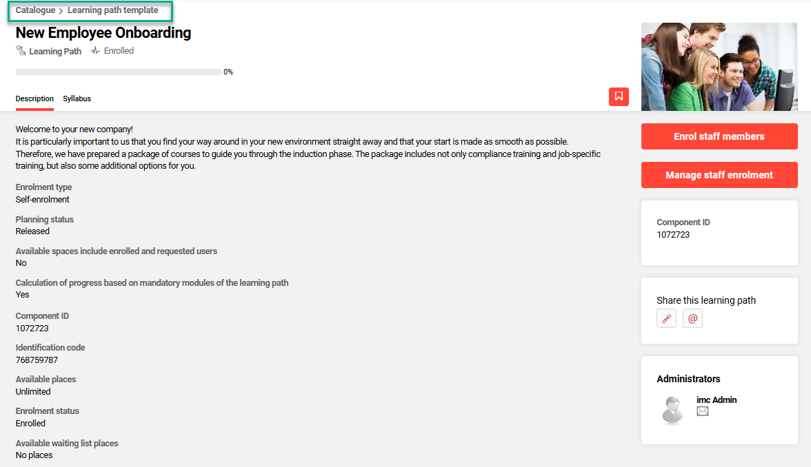
Task: Open Learning path template breadcrumb
Action: click(113, 10)
